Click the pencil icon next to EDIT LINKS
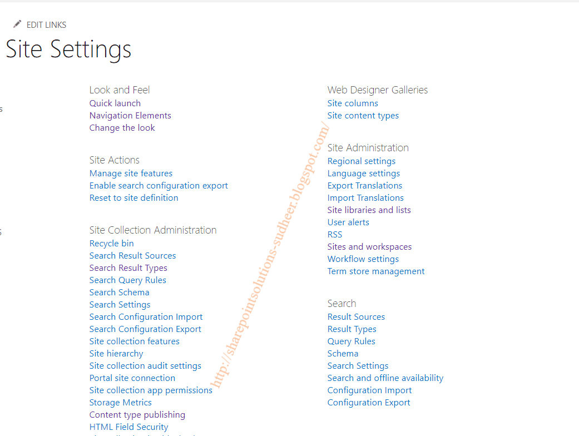This screenshot has width=579, height=436. 16,23
